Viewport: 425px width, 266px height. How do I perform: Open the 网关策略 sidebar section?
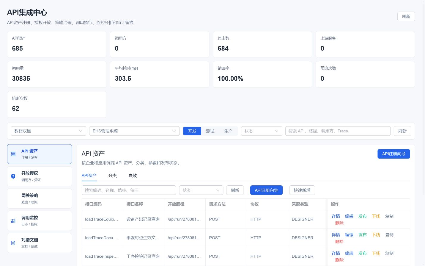click(40, 198)
